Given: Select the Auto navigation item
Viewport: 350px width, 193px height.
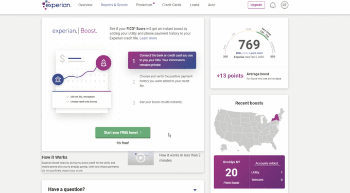Looking at the screenshot, I should pos(212,5).
